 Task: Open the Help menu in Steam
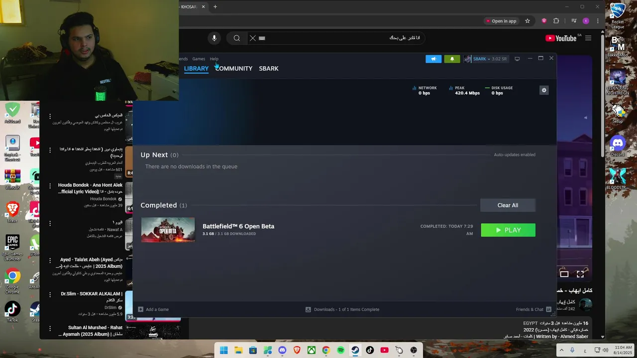pyautogui.click(x=214, y=59)
